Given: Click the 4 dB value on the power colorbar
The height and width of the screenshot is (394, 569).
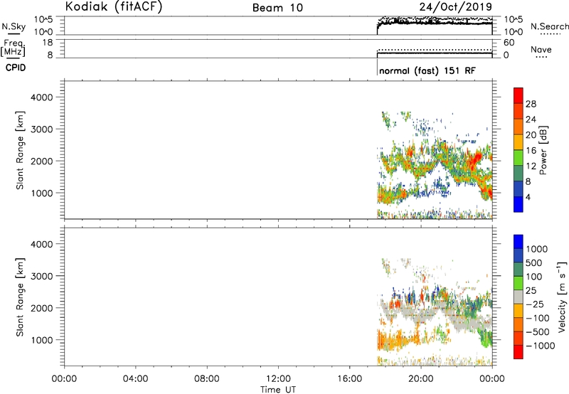Looking at the screenshot, I should pos(528,197).
